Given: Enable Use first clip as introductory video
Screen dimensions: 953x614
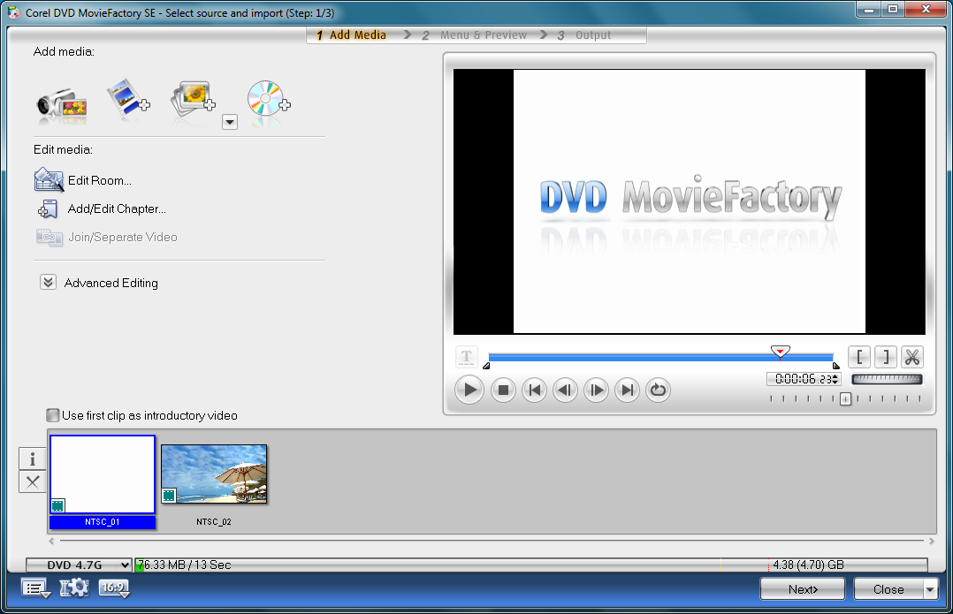Looking at the screenshot, I should click(53, 415).
